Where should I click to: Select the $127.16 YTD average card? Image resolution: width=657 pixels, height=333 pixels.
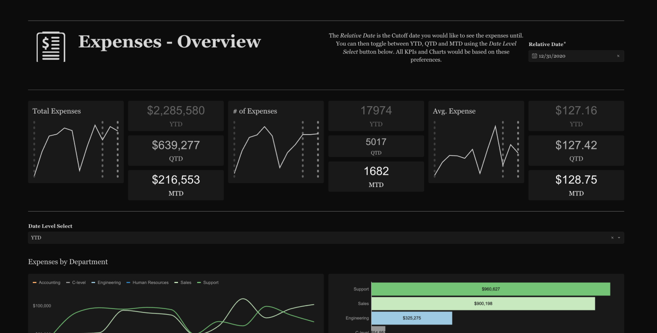pos(576,116)
